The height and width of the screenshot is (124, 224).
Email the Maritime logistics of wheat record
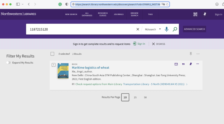click(176, 64)
